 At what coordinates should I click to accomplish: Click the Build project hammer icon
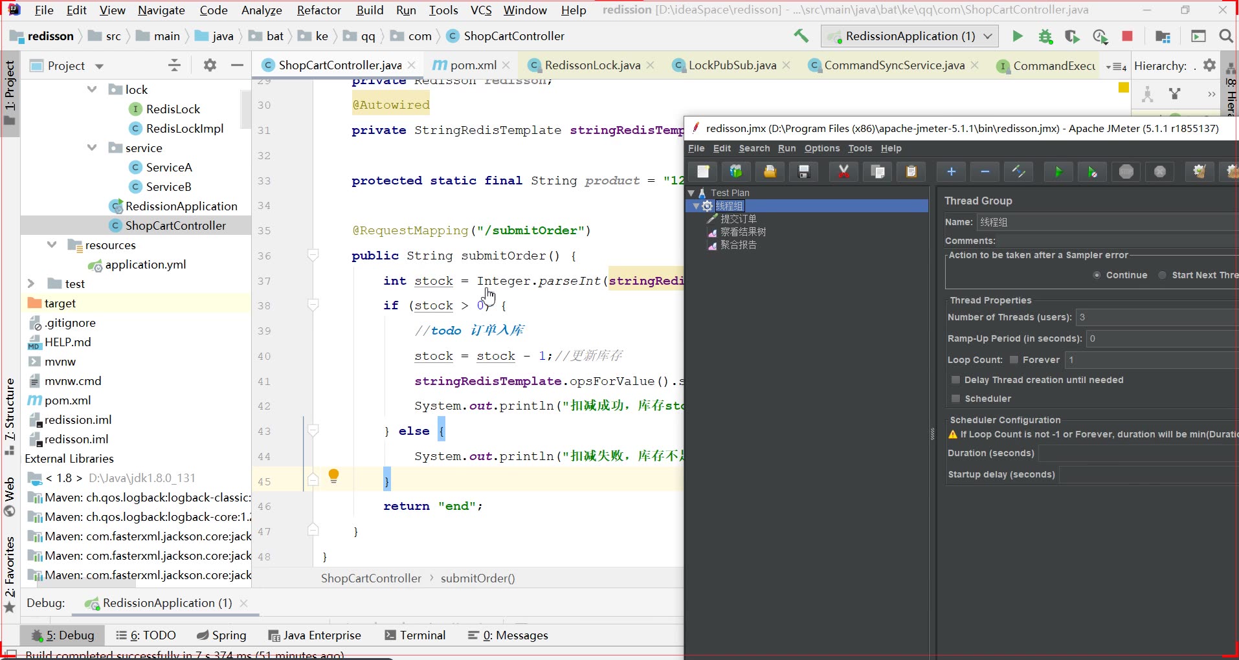tap(801, 36)
